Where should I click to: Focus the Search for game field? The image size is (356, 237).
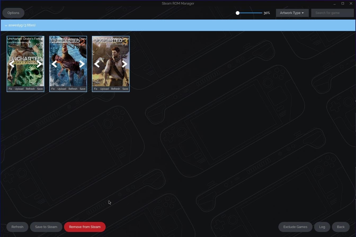tap(332, 13)
